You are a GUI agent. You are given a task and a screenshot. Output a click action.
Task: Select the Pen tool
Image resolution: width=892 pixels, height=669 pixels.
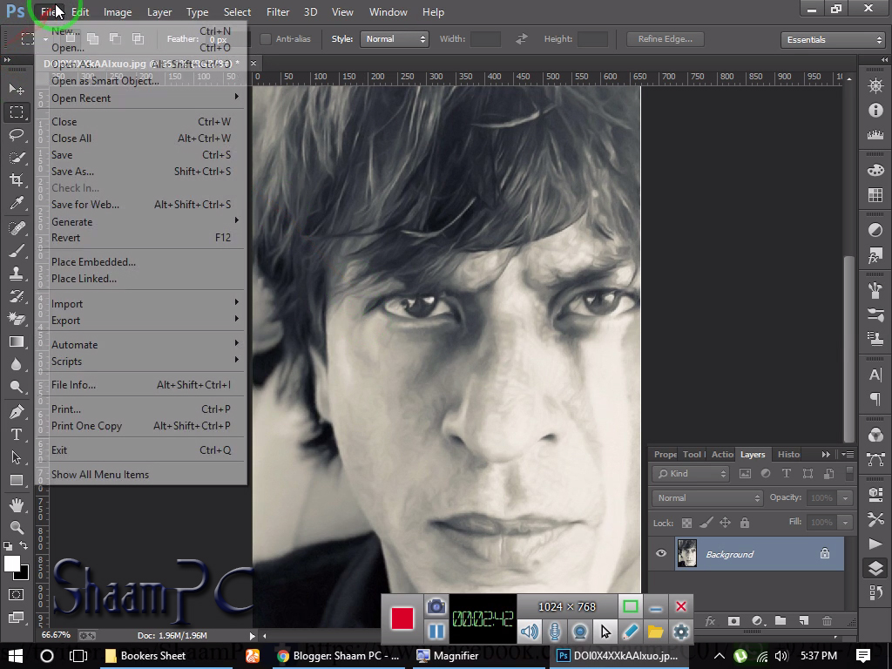click(x=17, y=412)
